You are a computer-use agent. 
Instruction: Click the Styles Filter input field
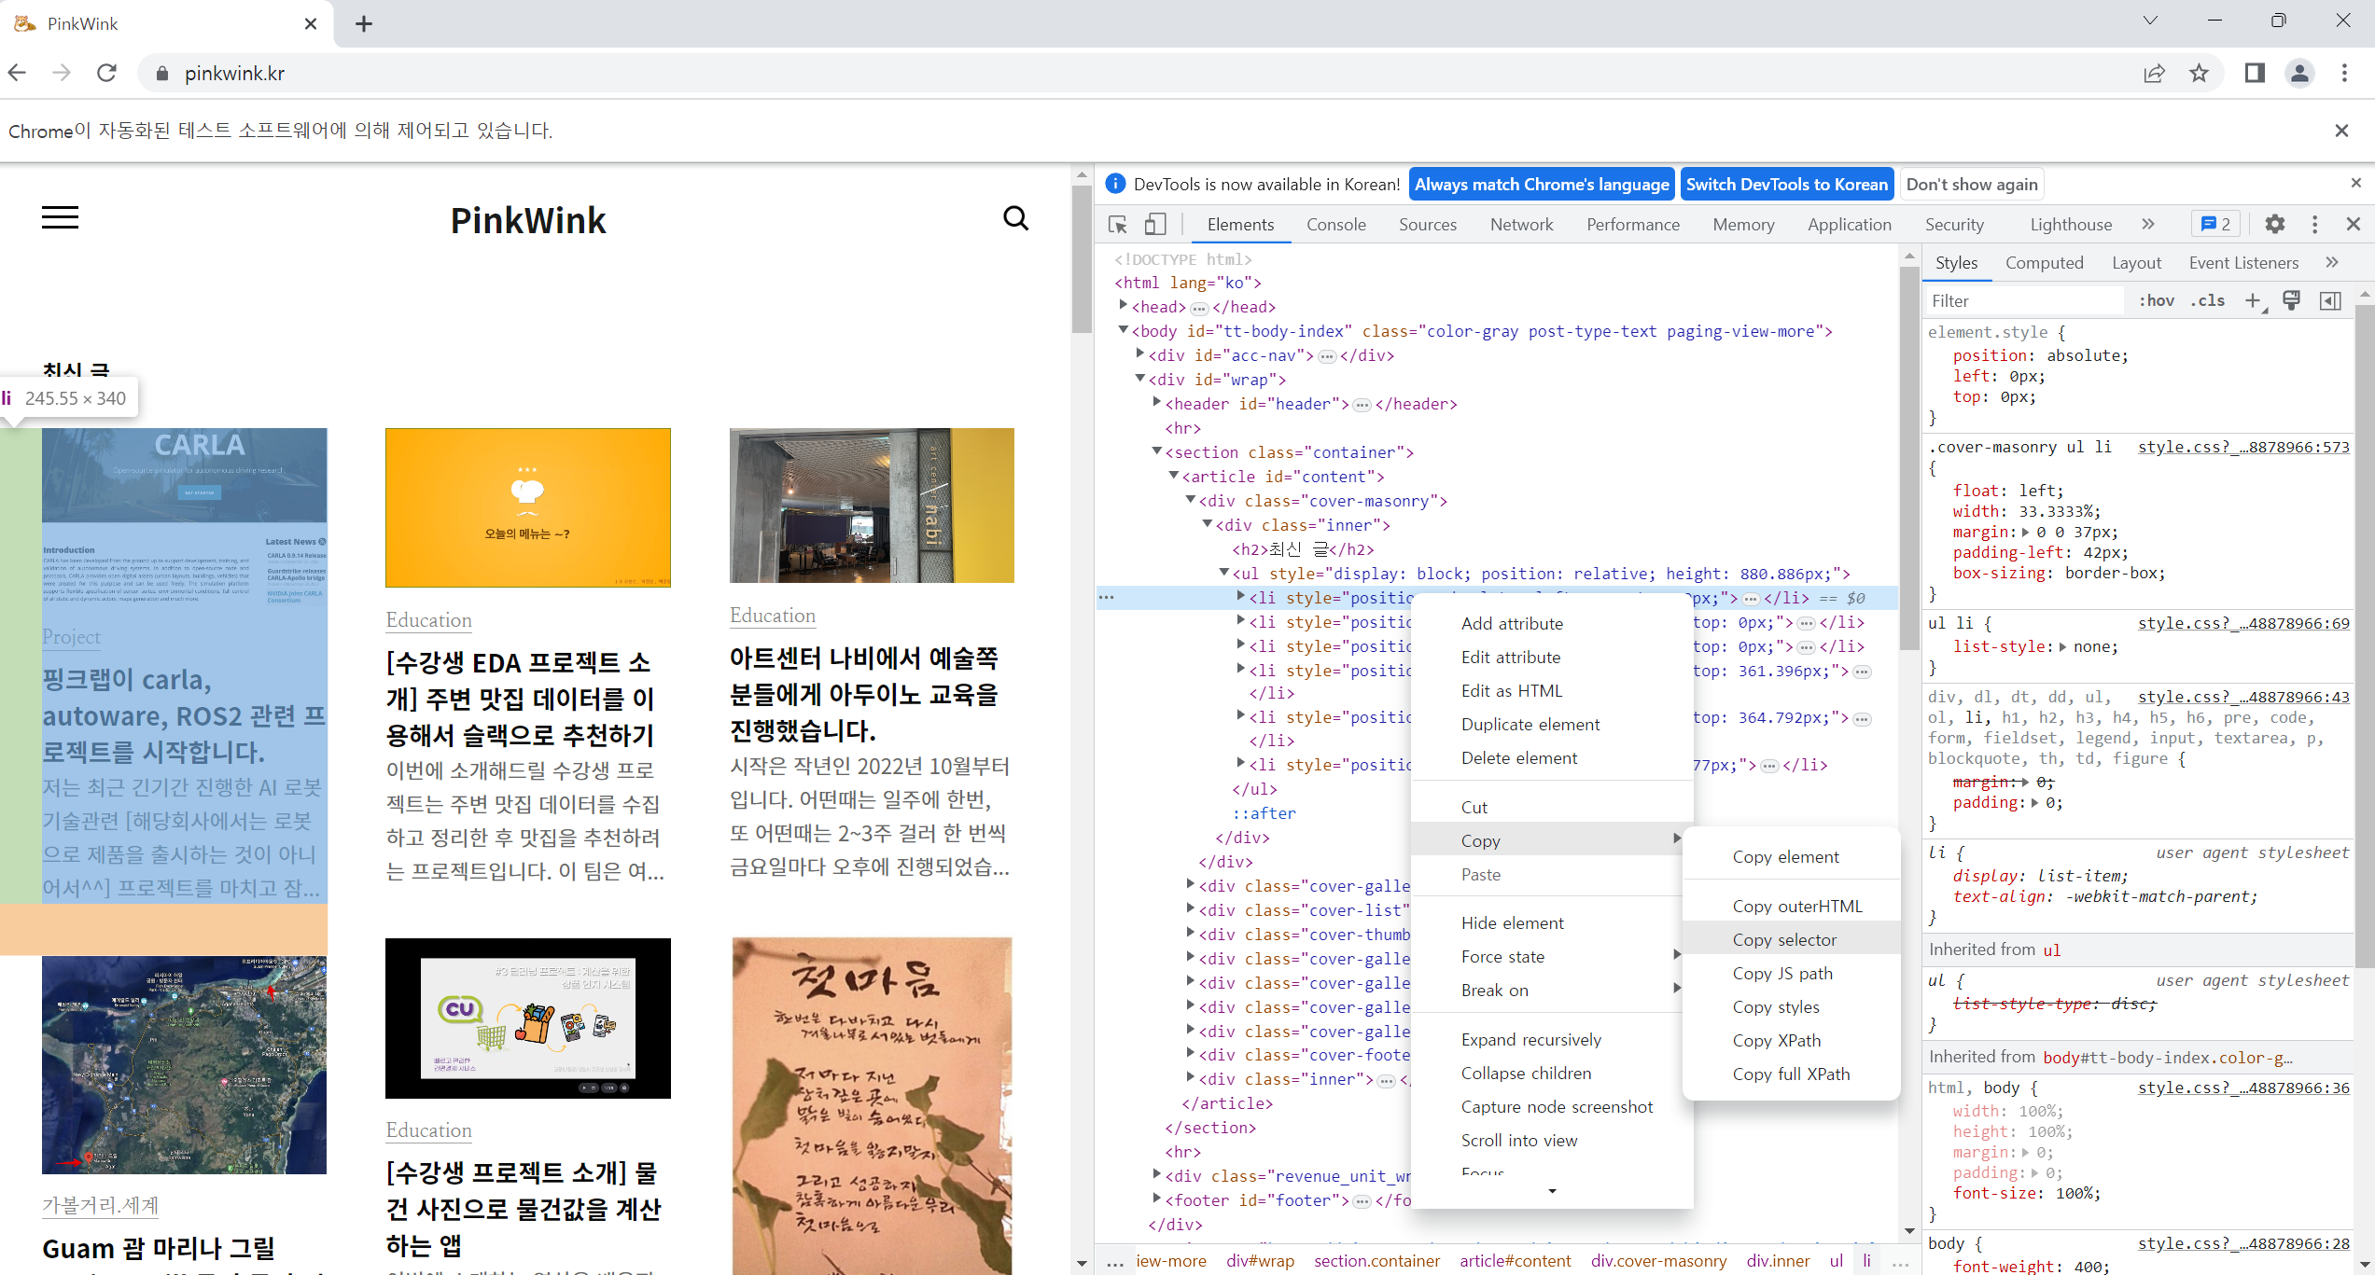click(2025, 300)
